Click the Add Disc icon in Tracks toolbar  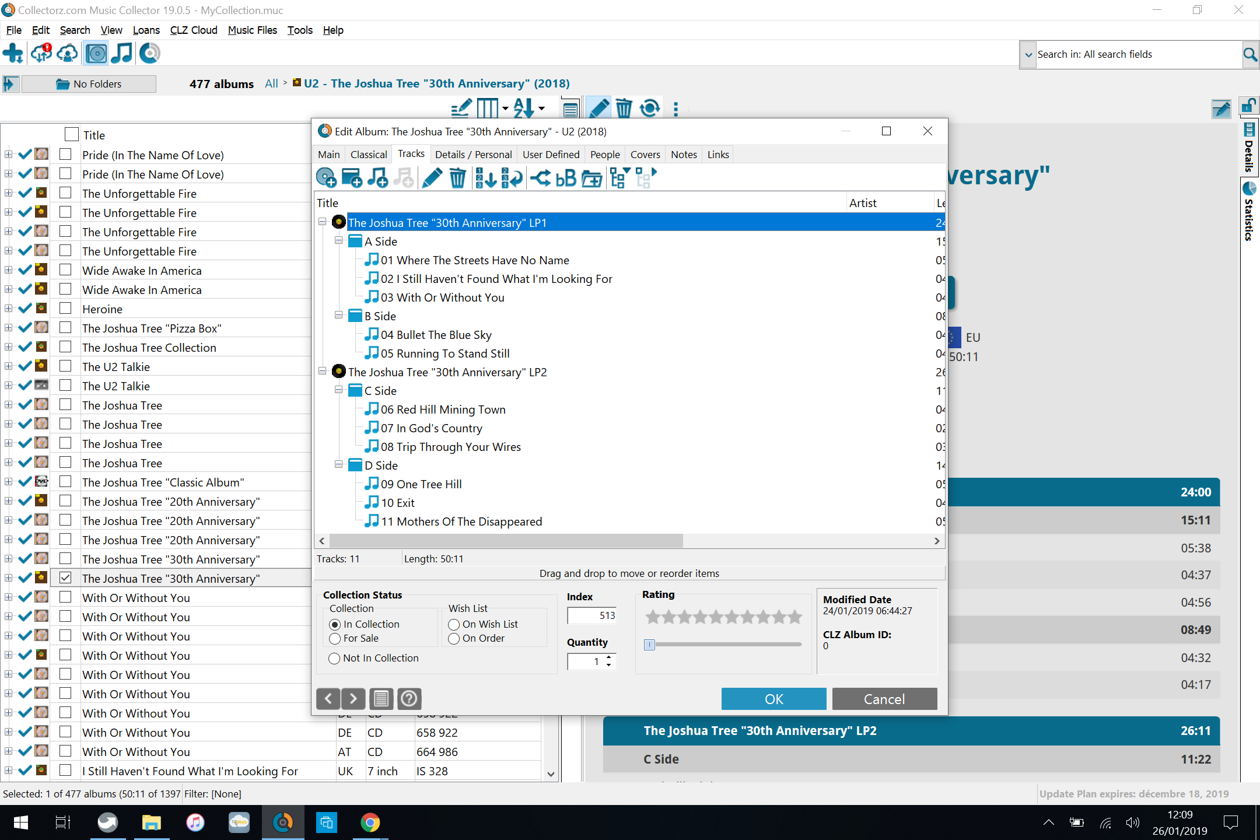tap(326, 178)
